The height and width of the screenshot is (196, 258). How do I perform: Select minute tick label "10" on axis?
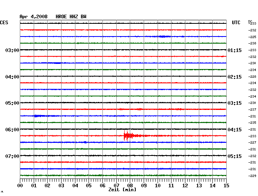pyautogui.click(x=158, y=186)
